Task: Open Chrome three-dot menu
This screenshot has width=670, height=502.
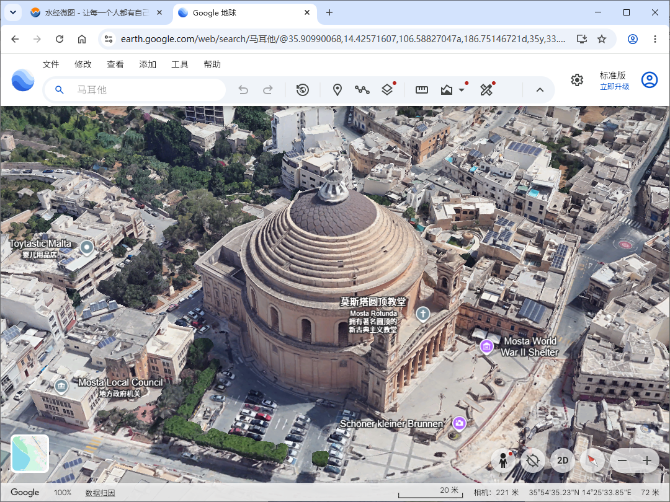Action: tap(654, 39)
